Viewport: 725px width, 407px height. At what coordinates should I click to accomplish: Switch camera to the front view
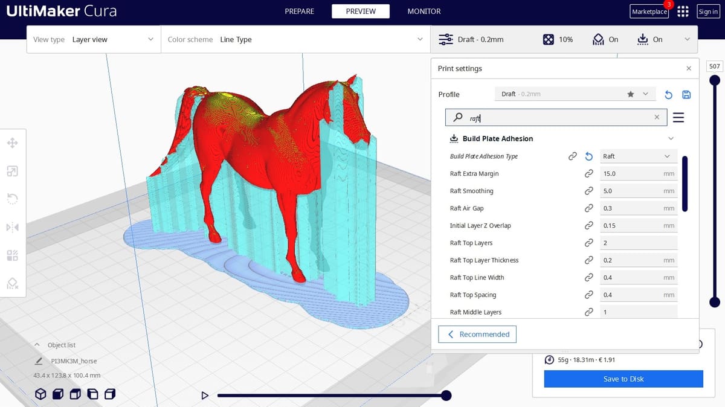point(58,394)
